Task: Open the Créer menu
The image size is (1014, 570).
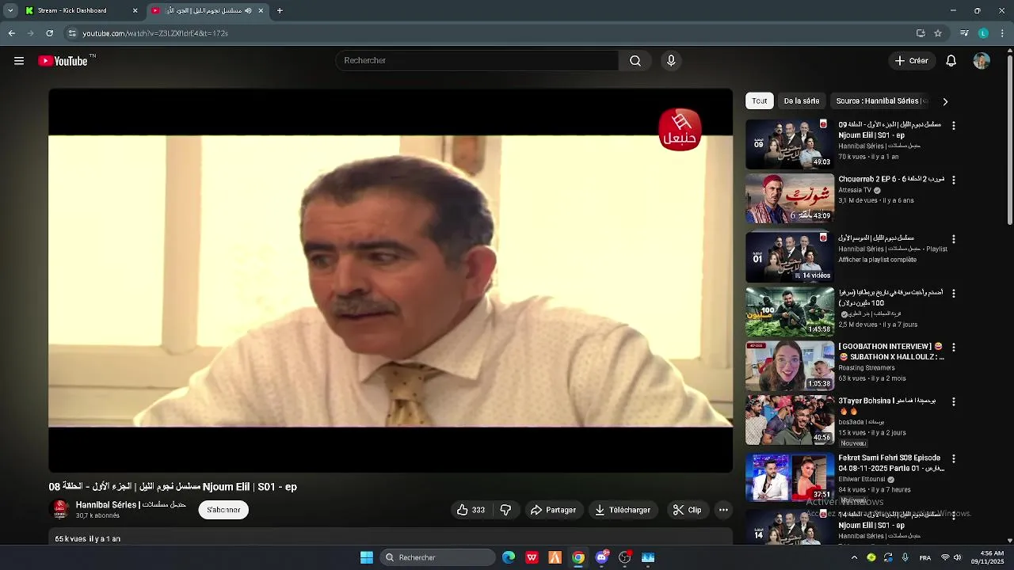Action: point(911,61)
